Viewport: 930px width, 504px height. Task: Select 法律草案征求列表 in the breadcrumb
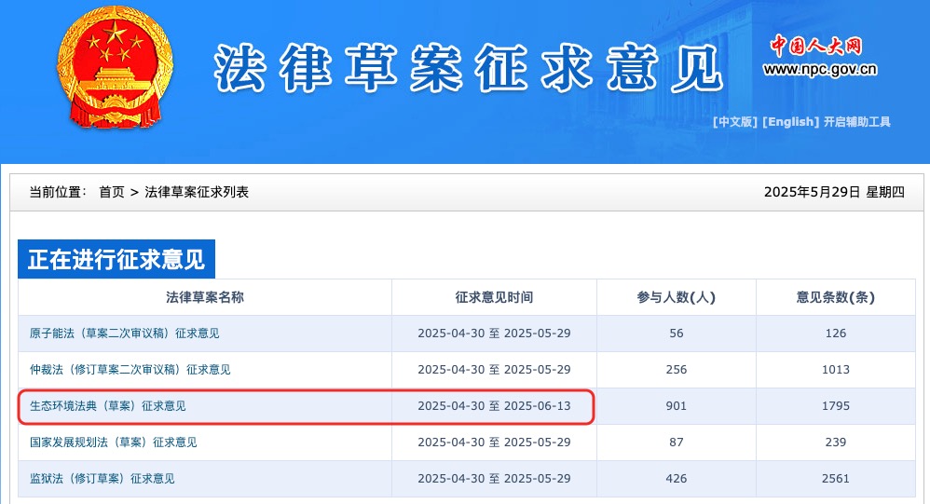[x=197, y=192]
